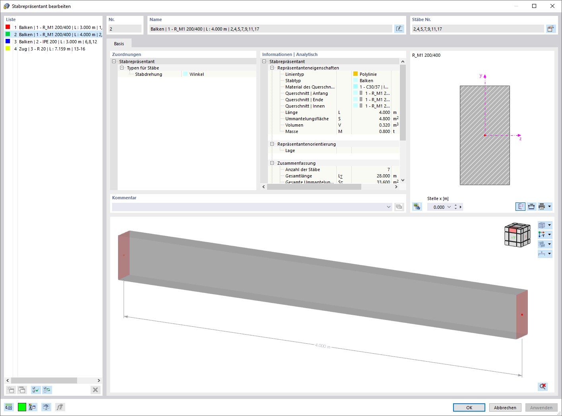Click the display settings monitor icon
Viewport: 562px width, 416px height.
pos(46,407)
